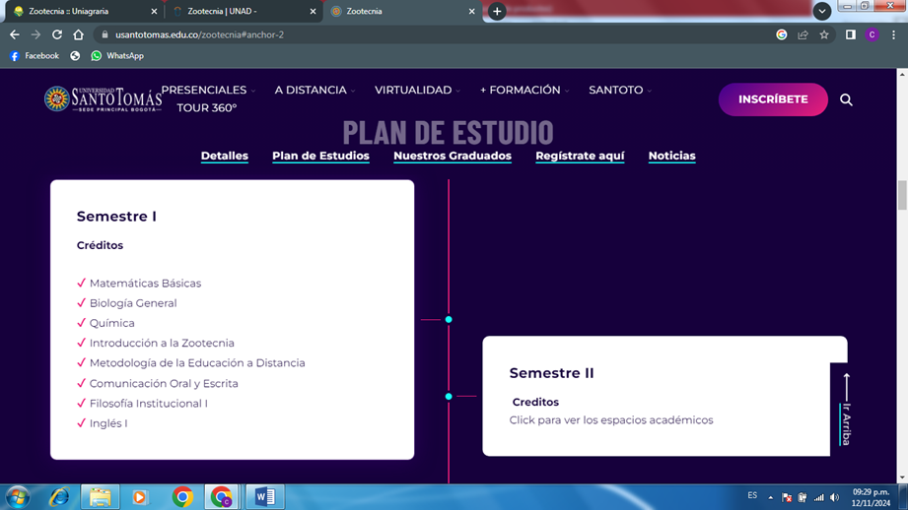908x510 pixels.
Task: Go to browser home page icon
Action: click(x=79, y=34)
